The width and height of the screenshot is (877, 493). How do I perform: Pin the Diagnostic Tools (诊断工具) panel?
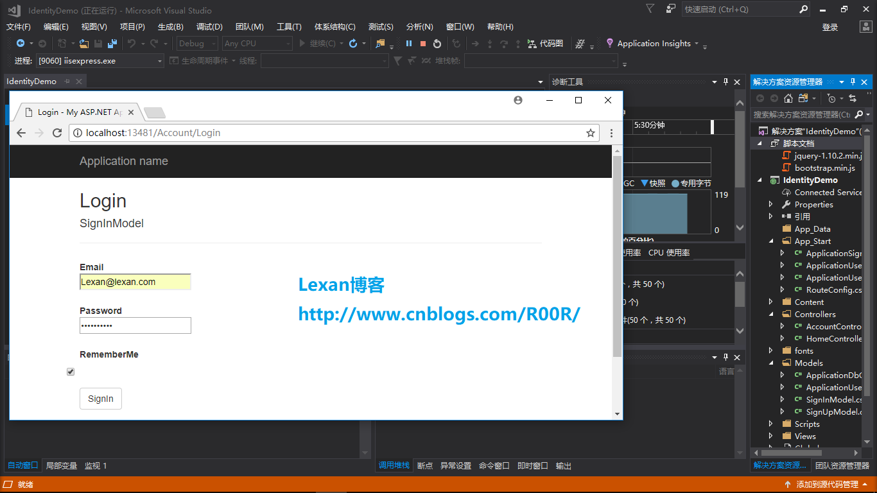click(726, 82)
